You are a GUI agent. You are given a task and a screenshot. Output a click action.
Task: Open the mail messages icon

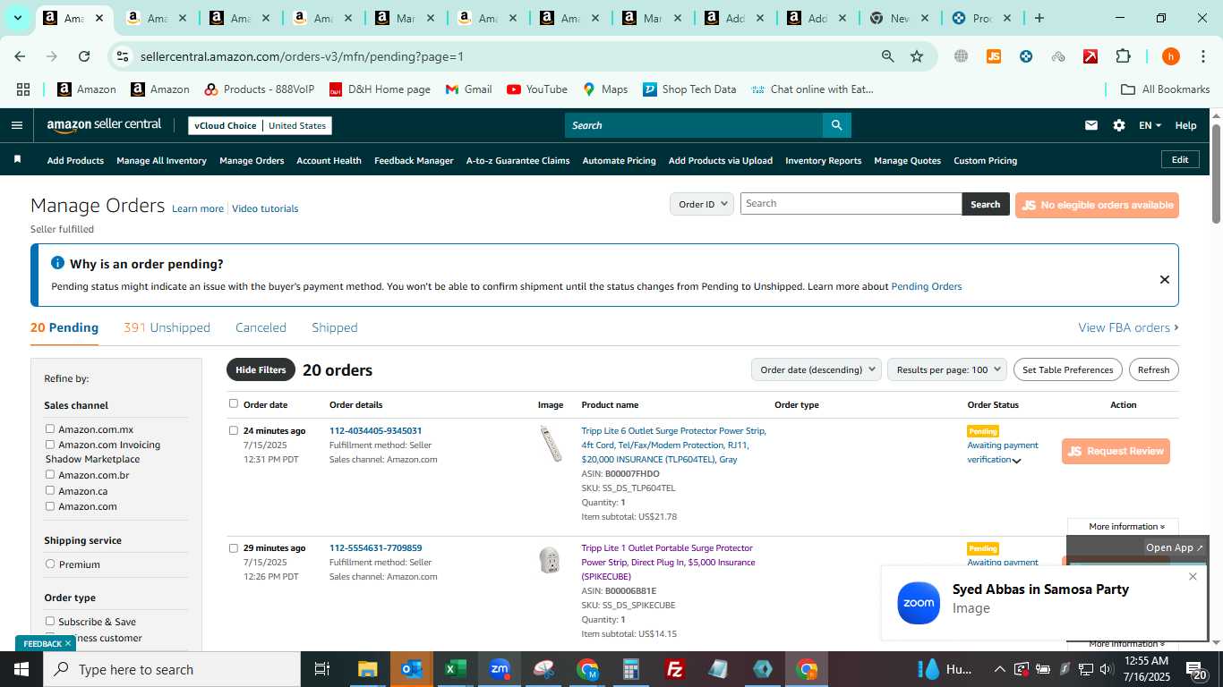[1090, 125]
